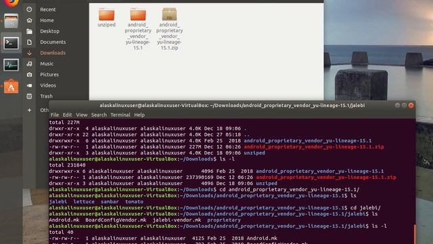Image resolution: width=433 pixels, height=244 pixels.
Task: Click 'BoardConfigVendor.mk' in terminal ls output
Action: tap(116, 220)
